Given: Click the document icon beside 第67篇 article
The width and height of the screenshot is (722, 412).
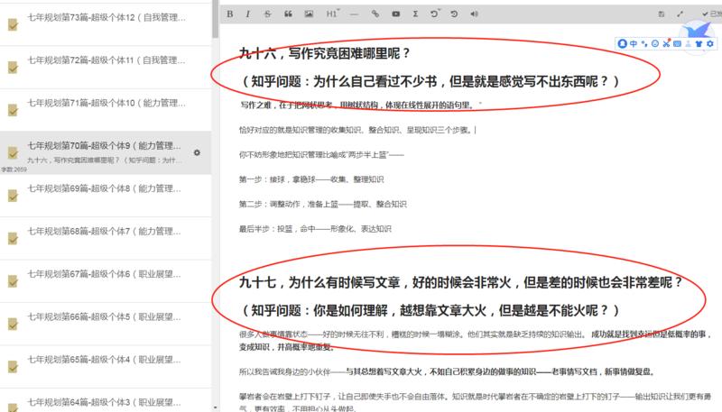Looking at the screenshot, I should [x=13, y=281].
